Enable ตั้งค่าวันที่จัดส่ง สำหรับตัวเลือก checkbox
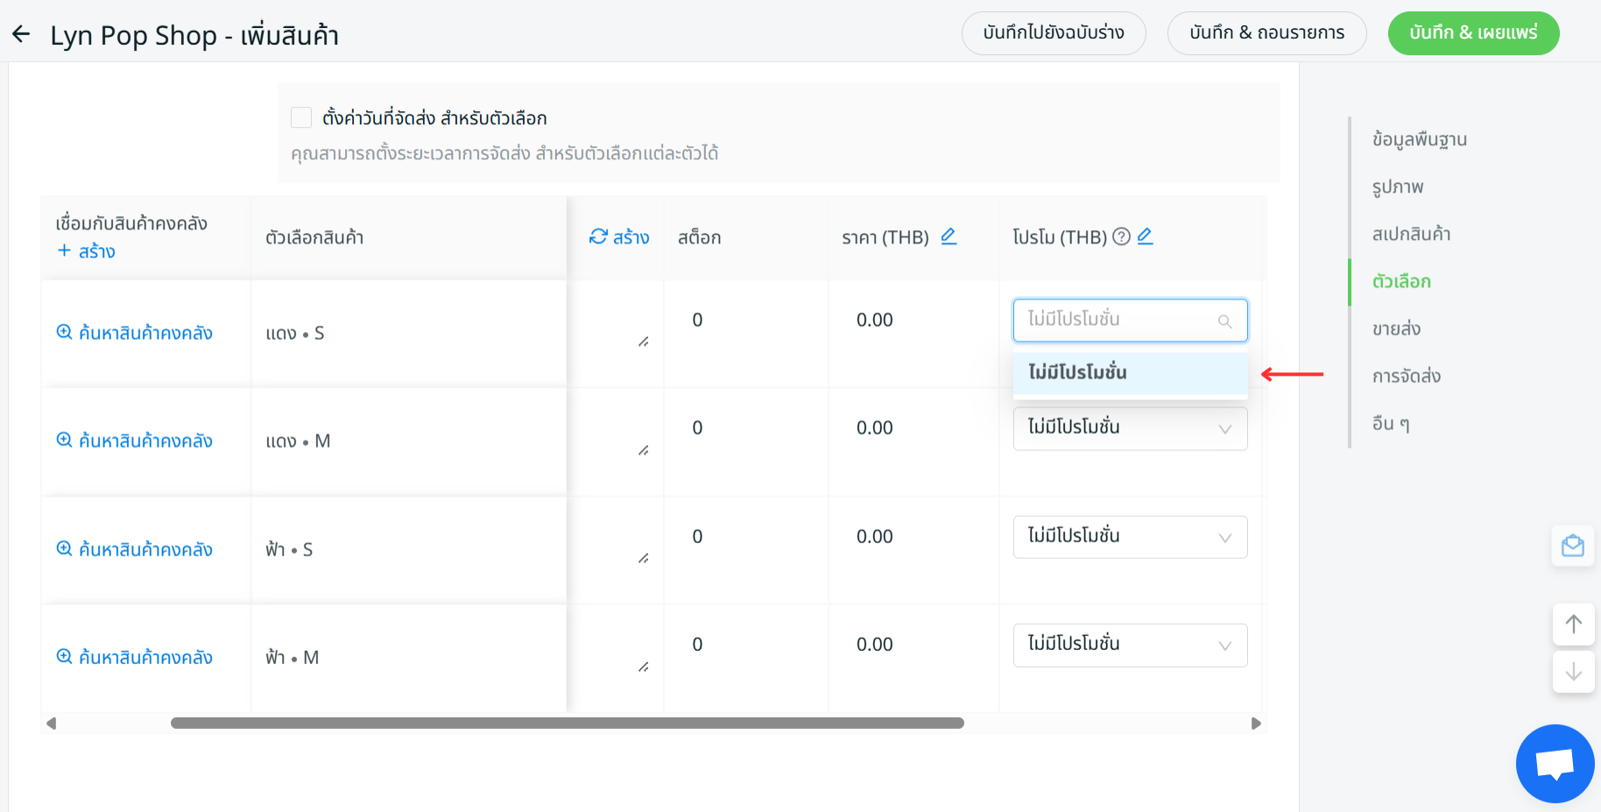Image resolution: width=1601 pixels, height=812 pixels. tap(301, 117)
